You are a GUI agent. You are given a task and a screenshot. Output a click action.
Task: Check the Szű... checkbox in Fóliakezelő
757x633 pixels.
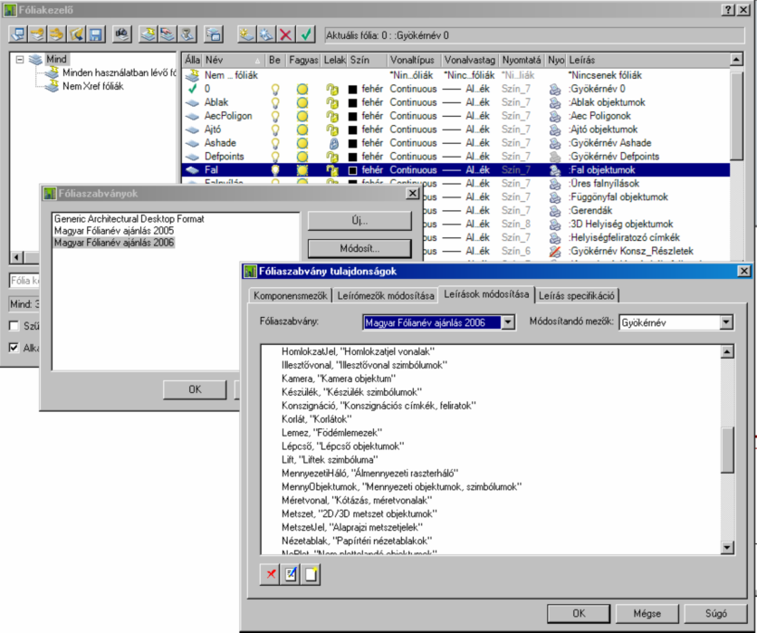[14, 326]
